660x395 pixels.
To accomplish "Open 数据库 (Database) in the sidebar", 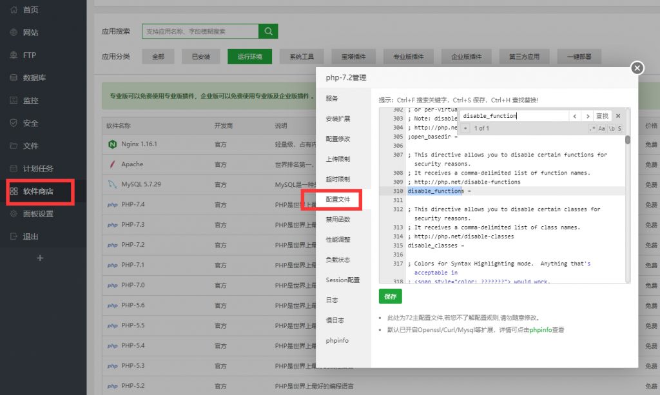I will pyautogui.click(x=34, y=78).
